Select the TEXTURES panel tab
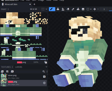Screen dimensions: 112x91 pyautogui.click(x=6, y=67)
